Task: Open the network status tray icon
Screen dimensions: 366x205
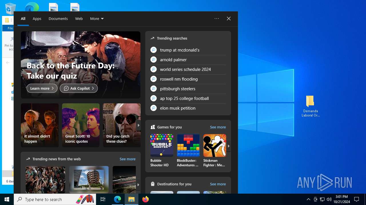Action: click(322, 199)
